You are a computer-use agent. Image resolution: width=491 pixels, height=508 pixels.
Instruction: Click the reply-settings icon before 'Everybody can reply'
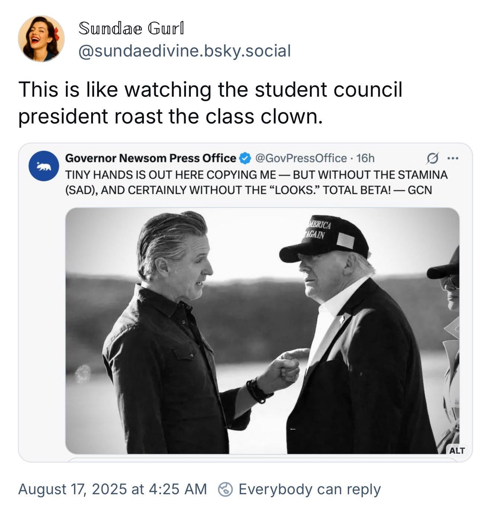(x=225, y=489)
